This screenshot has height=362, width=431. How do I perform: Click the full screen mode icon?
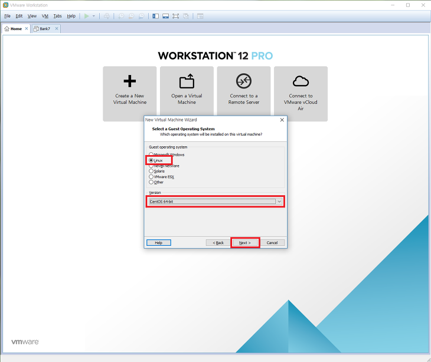click(175, 16)
